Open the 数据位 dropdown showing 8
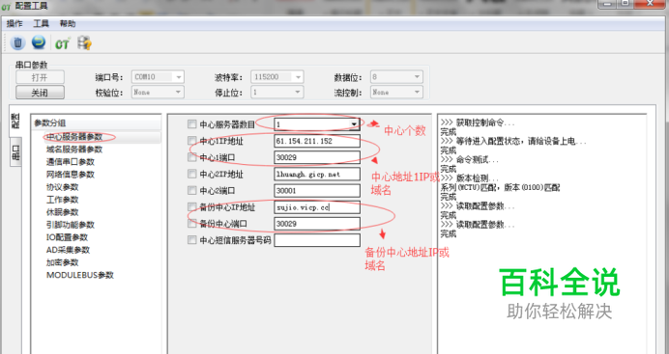The width and height of the screenshot is (669, 354). (x=396, y=77)
